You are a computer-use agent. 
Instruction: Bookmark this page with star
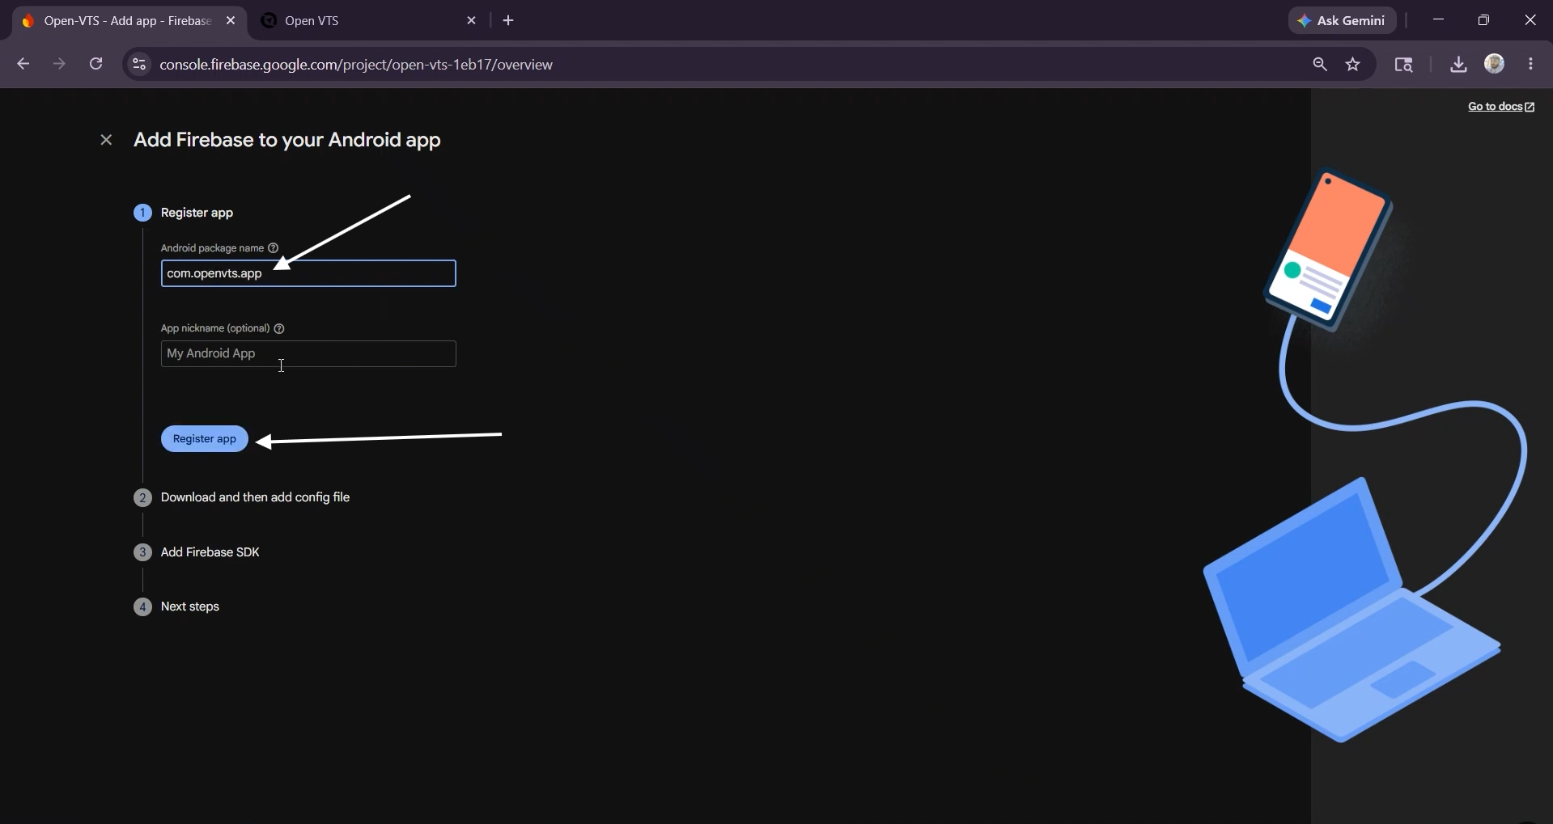[x=1353, y=65]
